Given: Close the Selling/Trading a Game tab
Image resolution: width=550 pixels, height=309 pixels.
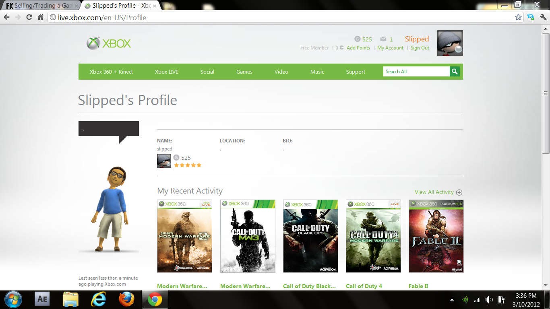Looking at the screenshot, I should click(77, 6).
